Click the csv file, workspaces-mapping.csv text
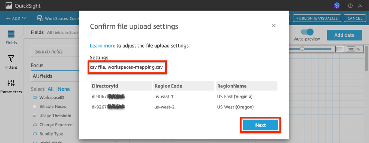 pos(126,67)
